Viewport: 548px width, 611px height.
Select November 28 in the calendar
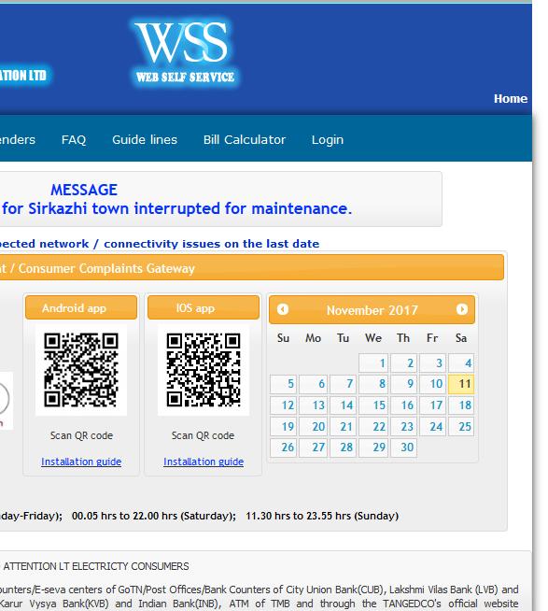(344, 448)
